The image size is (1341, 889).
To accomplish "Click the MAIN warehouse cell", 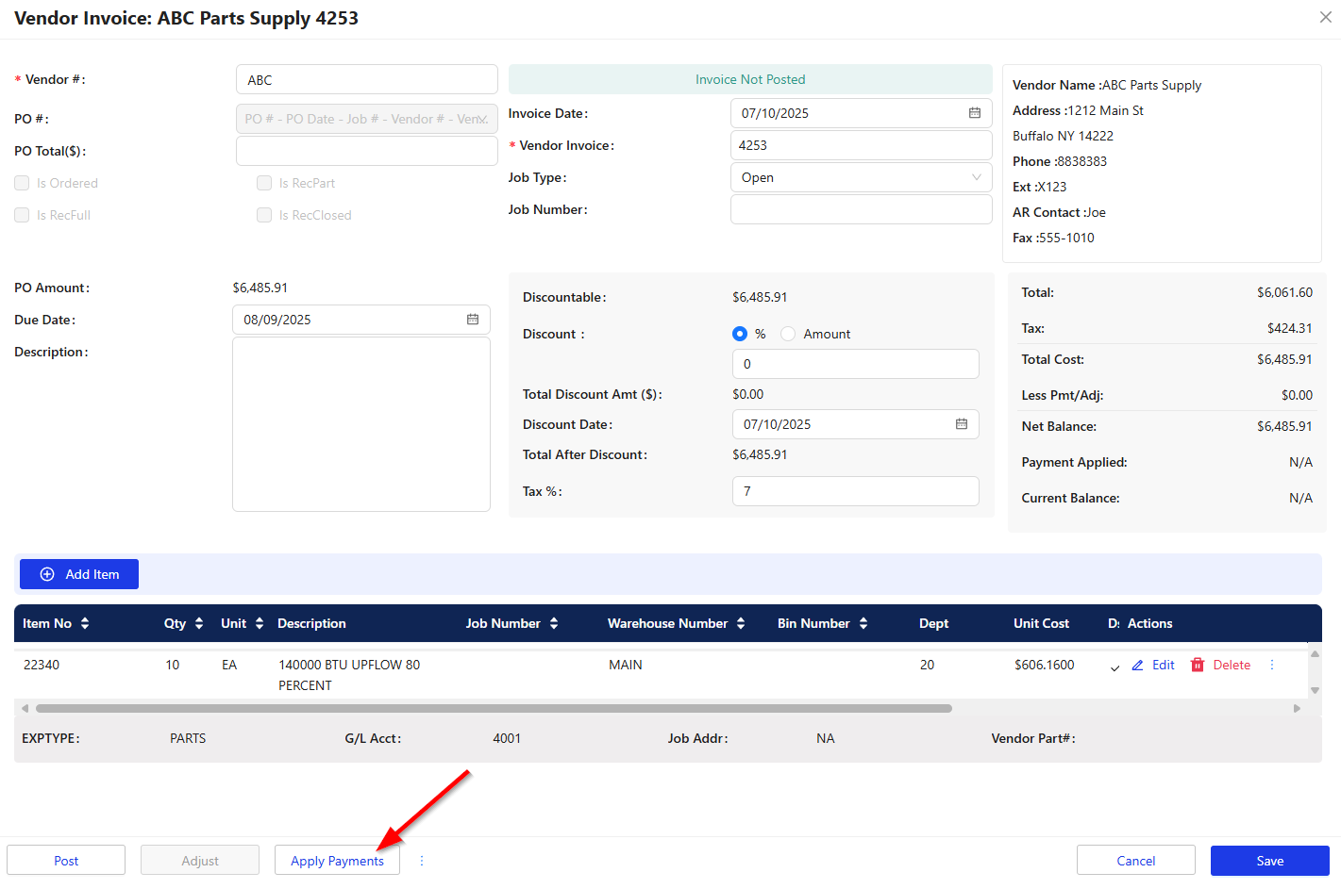I will click(626, 665).
